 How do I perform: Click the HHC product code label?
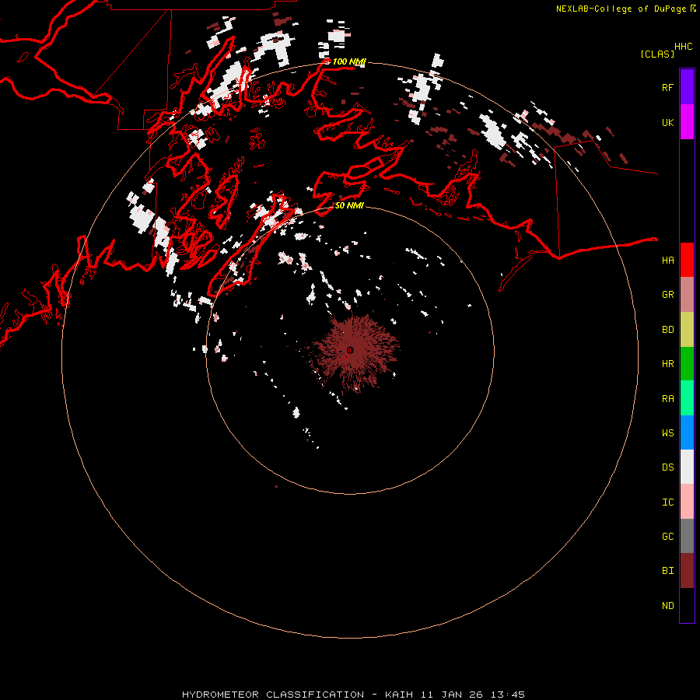pos(683,47)
